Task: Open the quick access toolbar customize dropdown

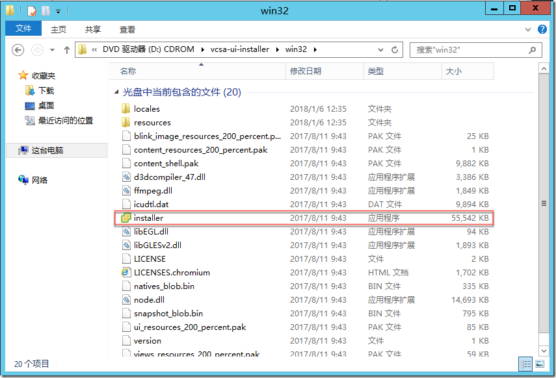Action: (x=58, y=11)
